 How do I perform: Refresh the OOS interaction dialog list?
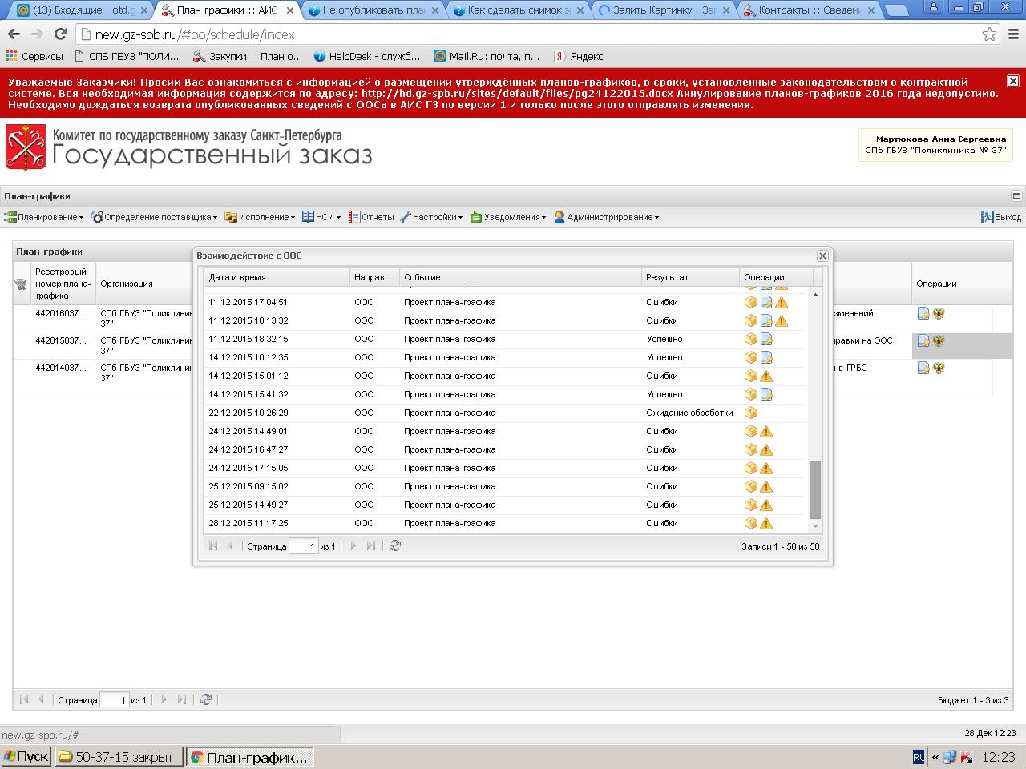pyautogui.click(x=394, y=546)
